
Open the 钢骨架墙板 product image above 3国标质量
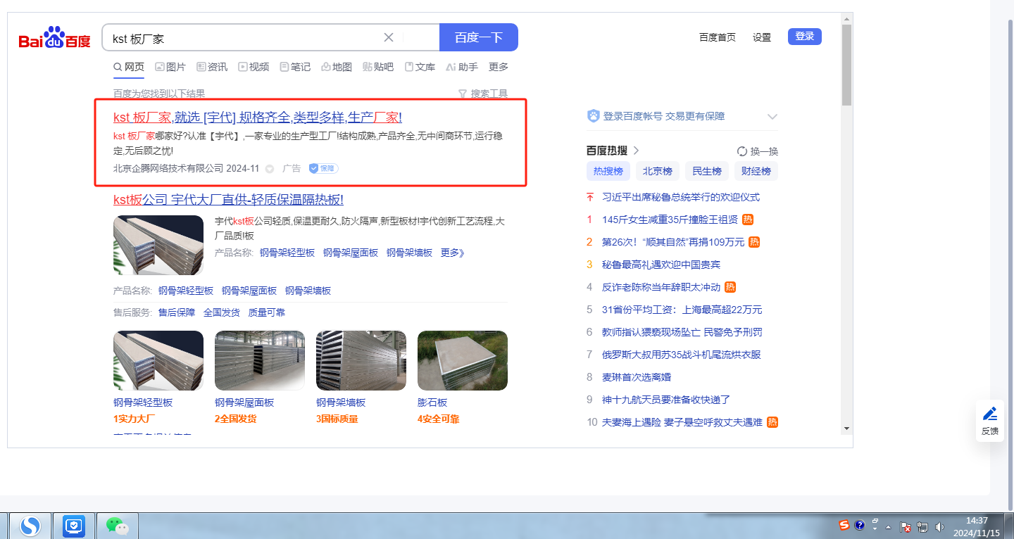click(x=361, y=360)
